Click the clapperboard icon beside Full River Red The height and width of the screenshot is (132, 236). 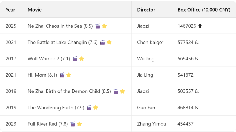click(73, 124)
